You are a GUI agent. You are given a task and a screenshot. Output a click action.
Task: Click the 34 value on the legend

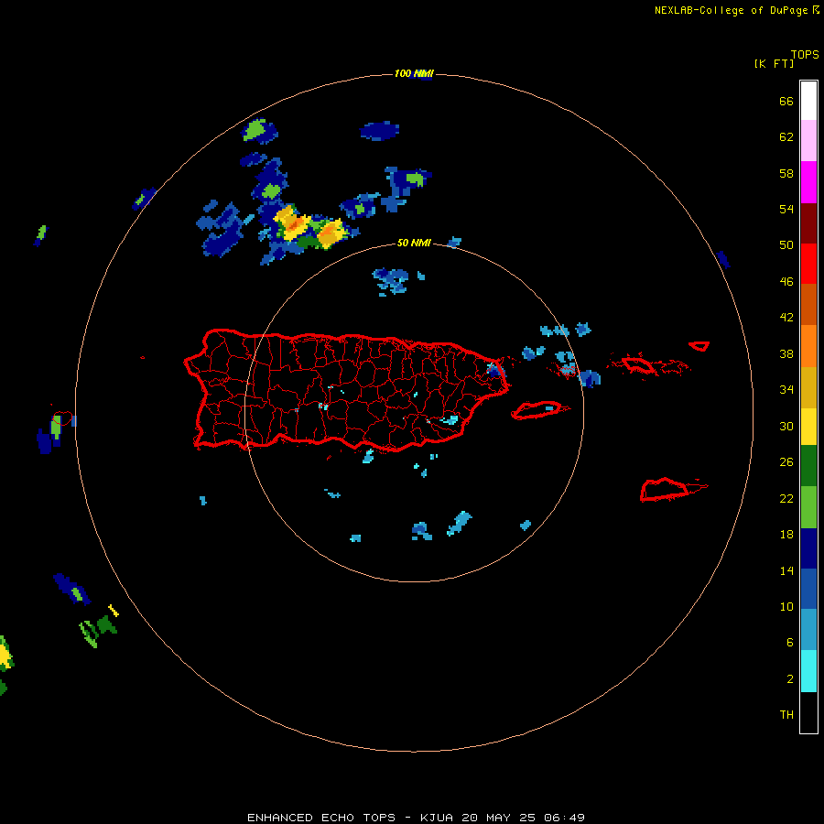coord(786,389)
